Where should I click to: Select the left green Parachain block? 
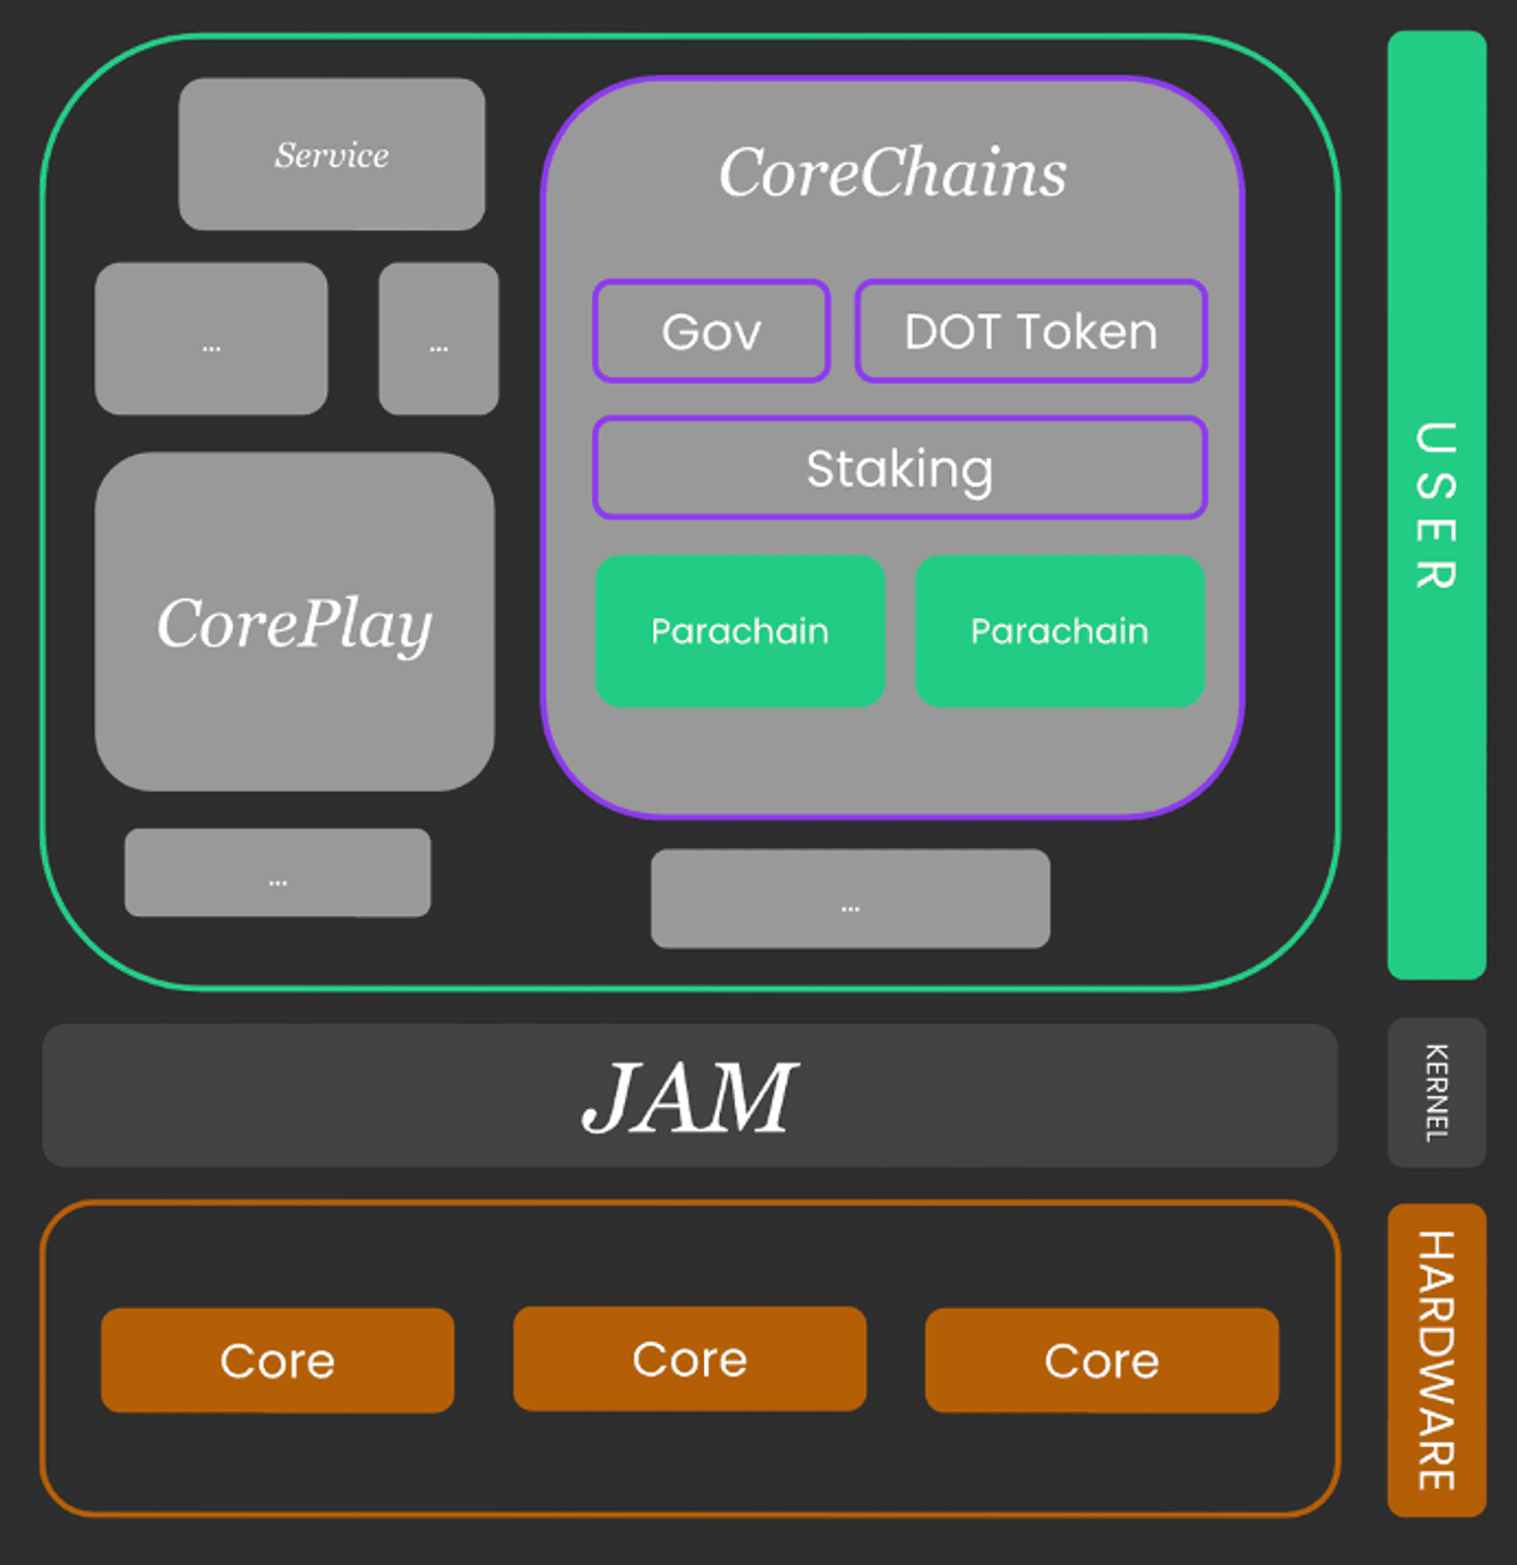pyautogui.click(x=740, y=631)
